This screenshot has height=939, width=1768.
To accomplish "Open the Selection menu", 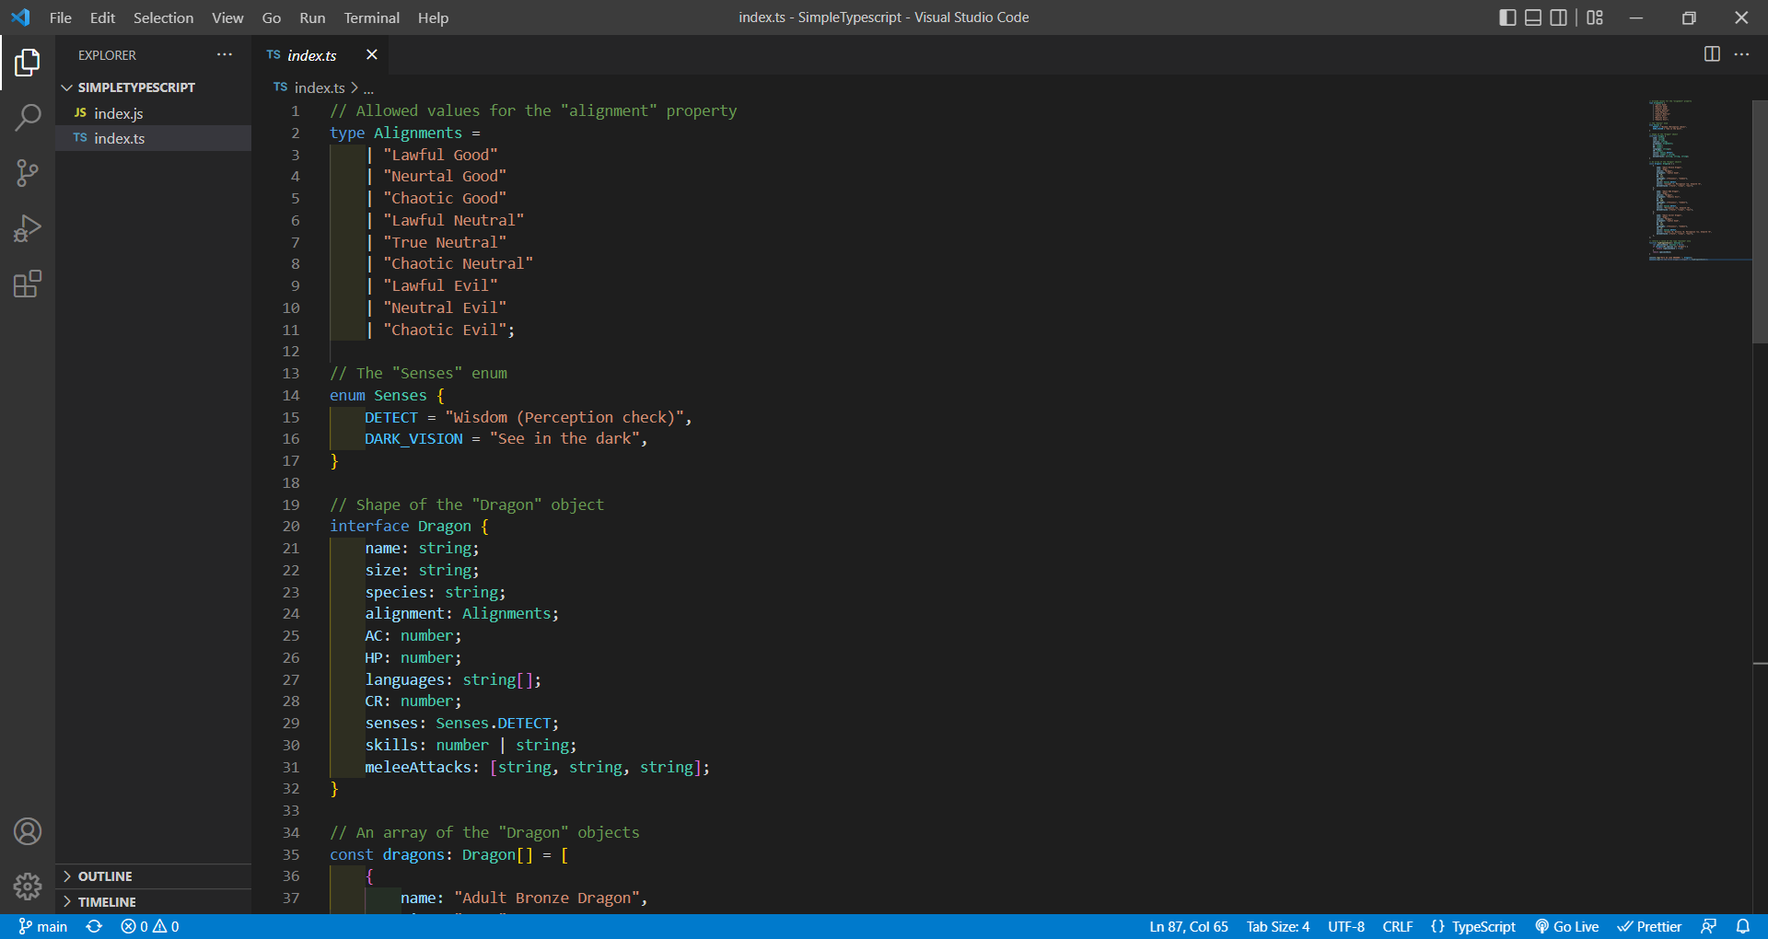I will click(x=163, y=17).
